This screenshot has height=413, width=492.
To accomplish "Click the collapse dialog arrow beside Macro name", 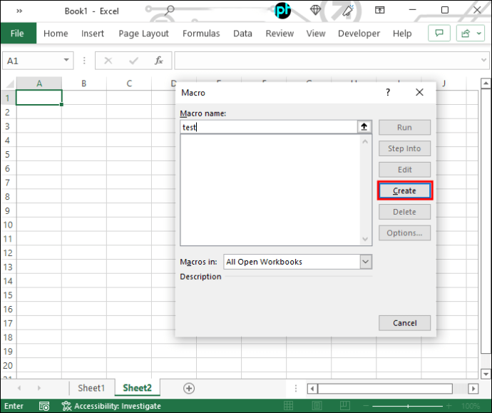I will (x=364, y=127).
